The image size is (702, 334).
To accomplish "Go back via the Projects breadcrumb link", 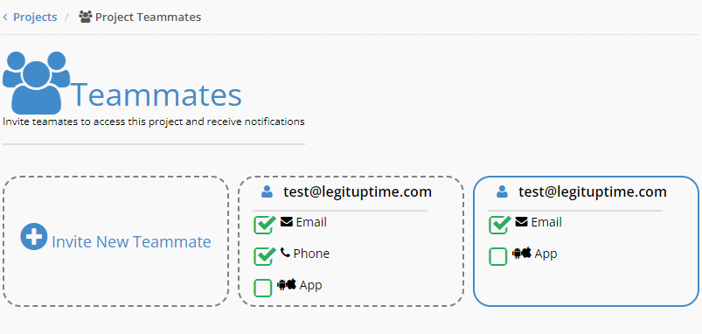I will pyautogui.click(x=35, y=17).
